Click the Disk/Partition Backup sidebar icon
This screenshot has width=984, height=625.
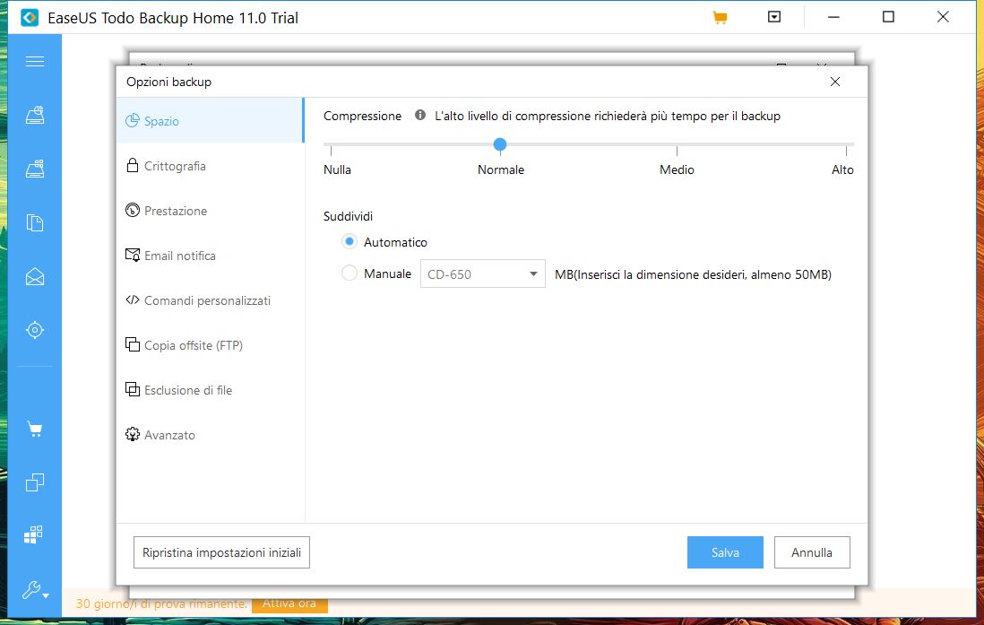(x=35, y=116)
